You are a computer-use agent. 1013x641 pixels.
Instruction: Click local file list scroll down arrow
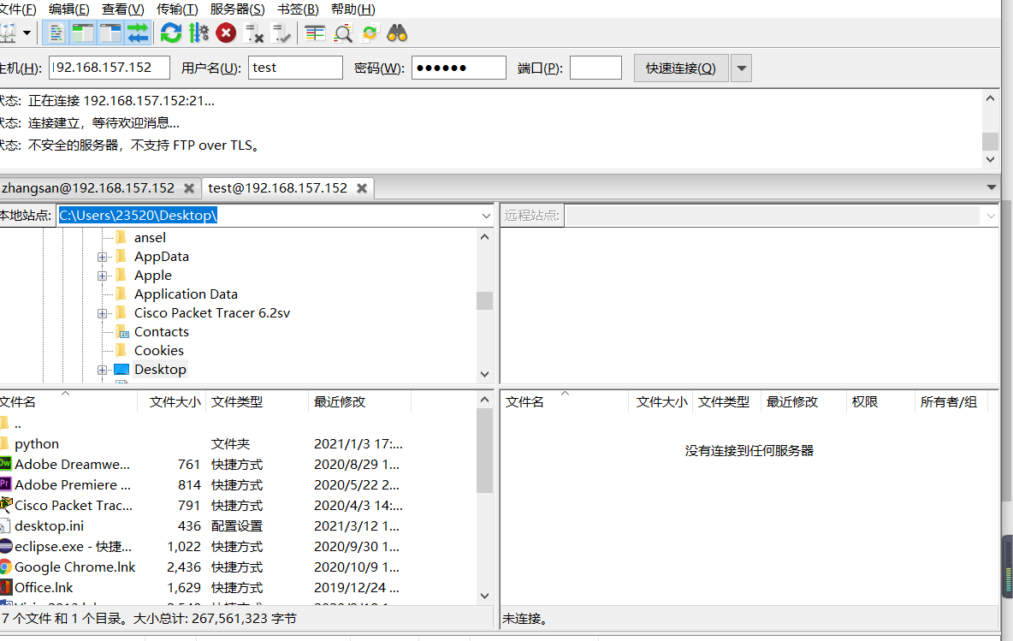484,596
